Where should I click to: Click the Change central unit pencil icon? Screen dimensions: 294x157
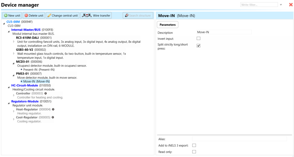click(x=49, y=15)
